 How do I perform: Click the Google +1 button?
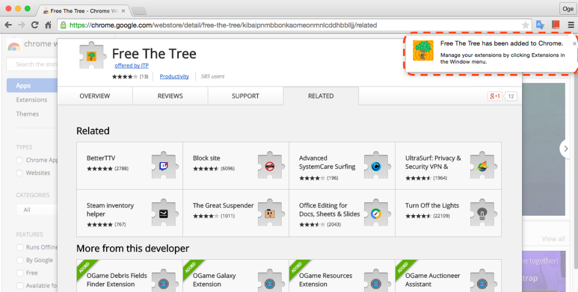pos(494,96)
